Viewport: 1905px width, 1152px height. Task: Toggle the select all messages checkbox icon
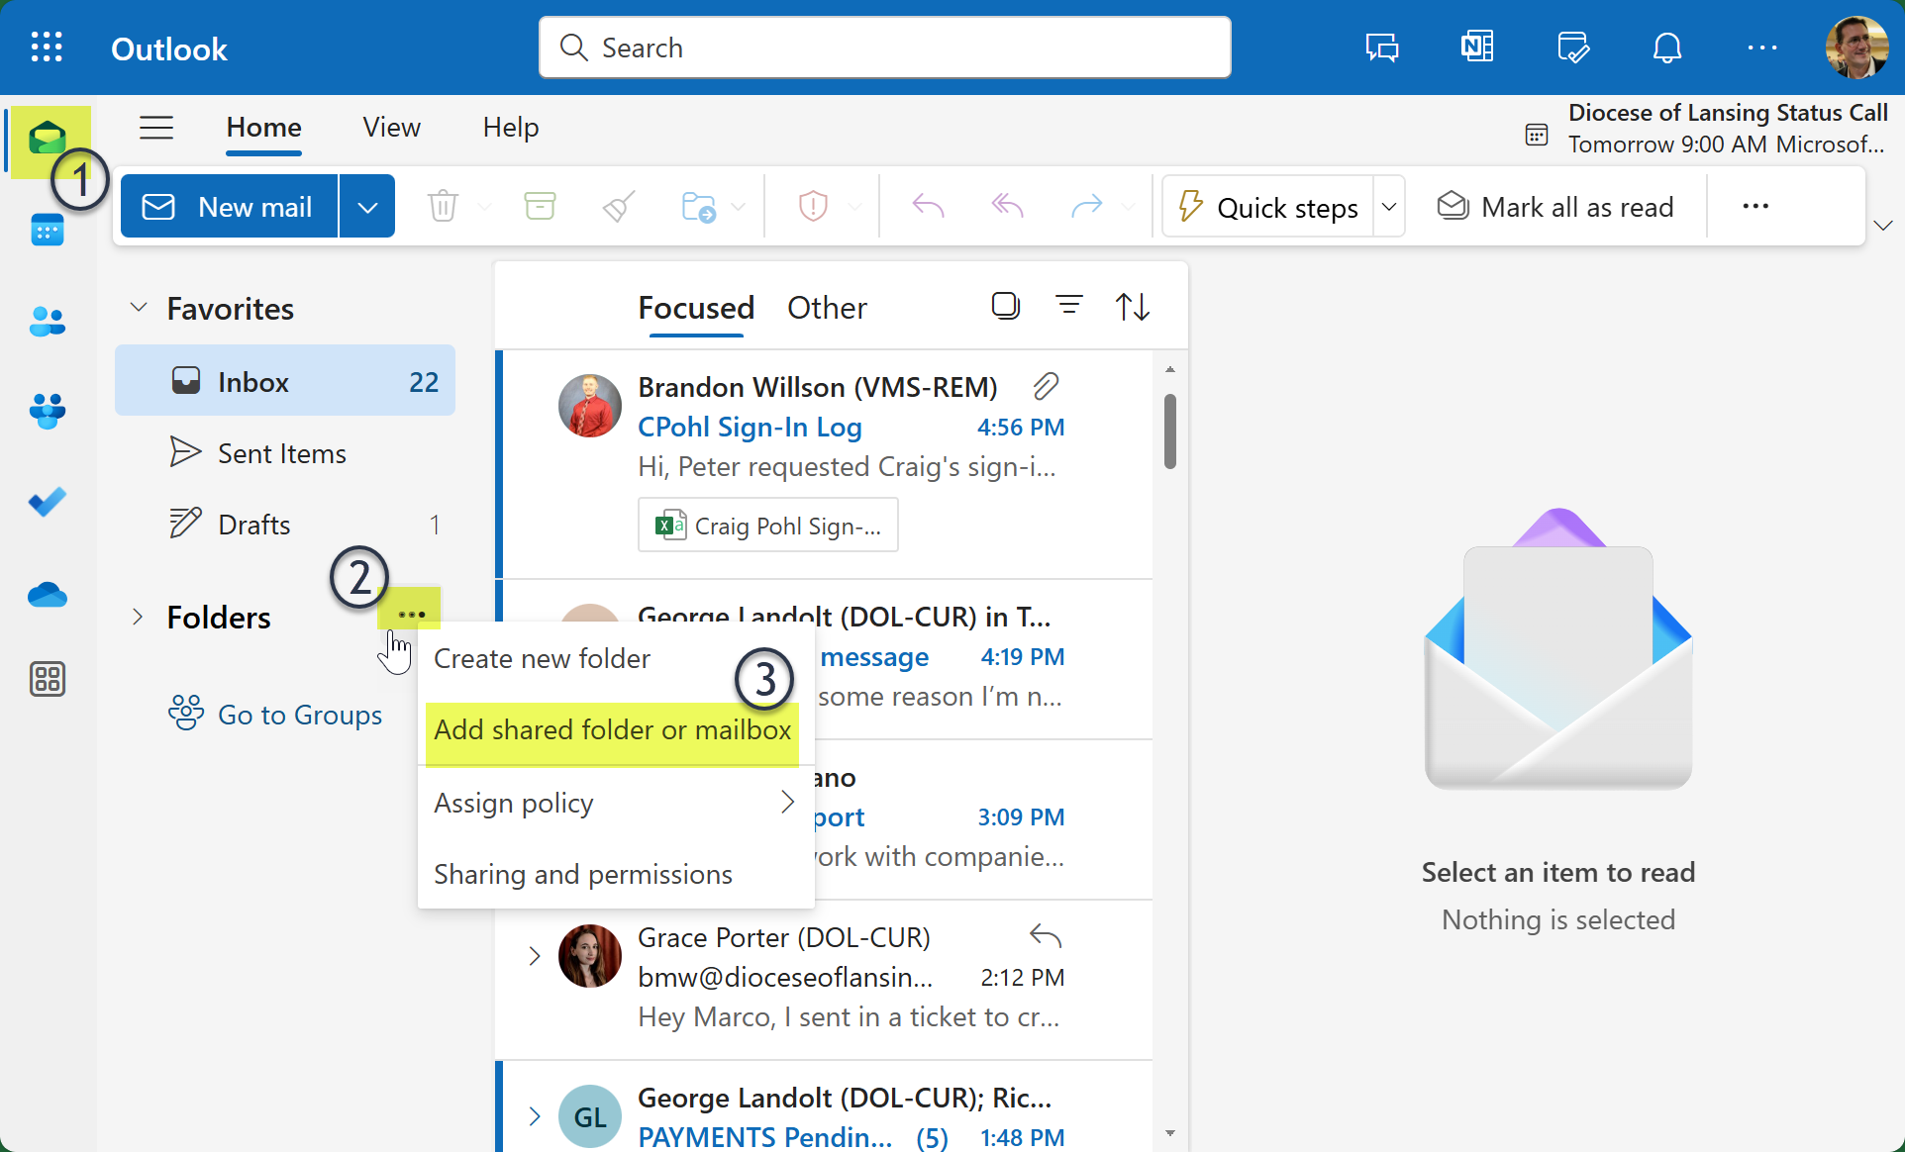[x=1005, y=306]
